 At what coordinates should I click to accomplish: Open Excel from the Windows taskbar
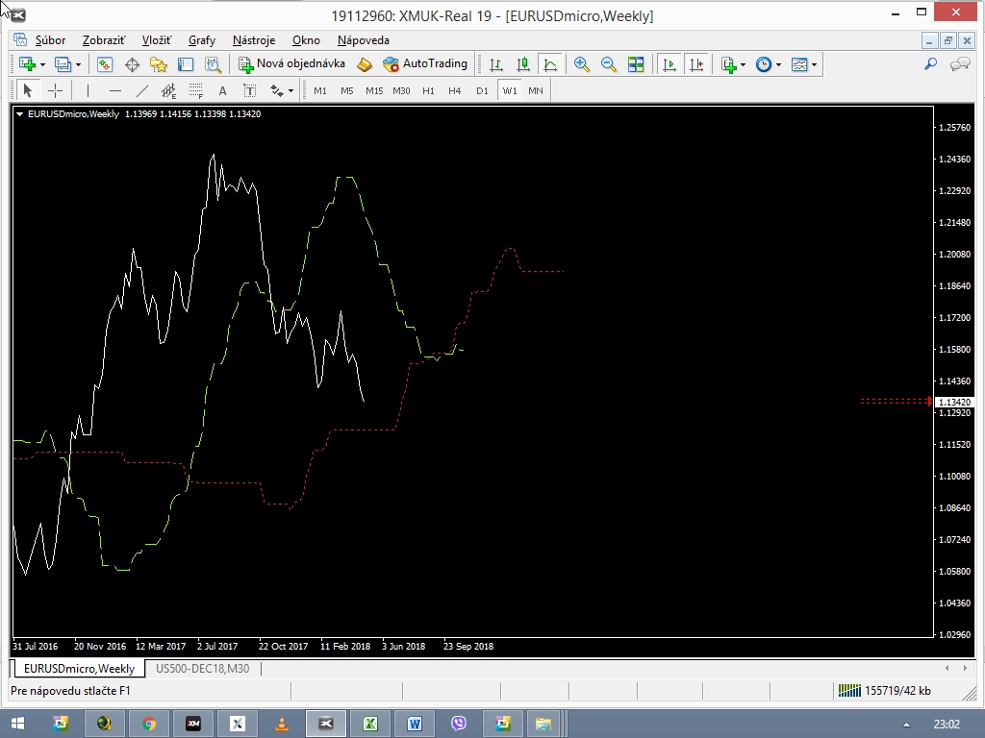370,724
